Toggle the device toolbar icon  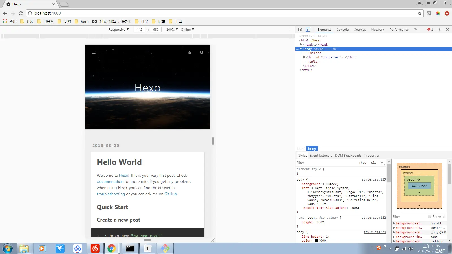[x=308, y=29]
